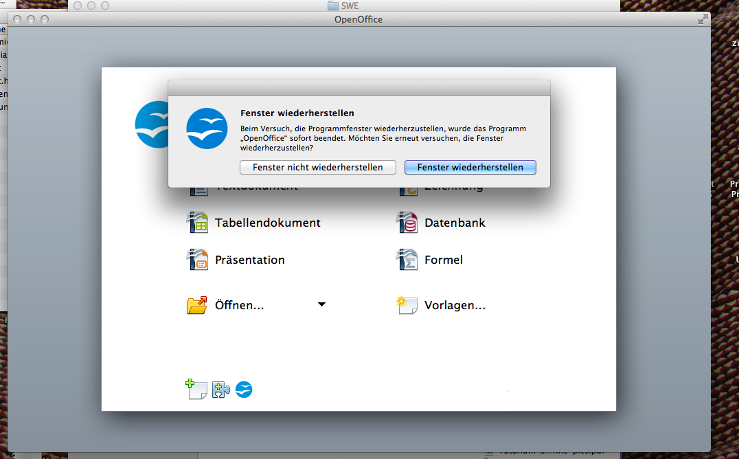The width and height of the screenshot is (739, 459).
Task: Open the Formel editor
Action: pyautogui.click(x=443, y=260)
